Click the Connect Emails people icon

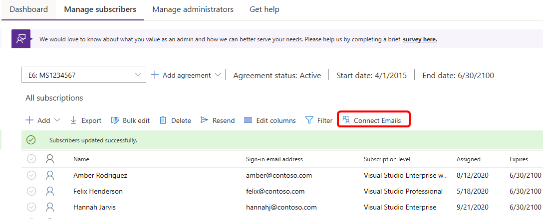[346, 120]
